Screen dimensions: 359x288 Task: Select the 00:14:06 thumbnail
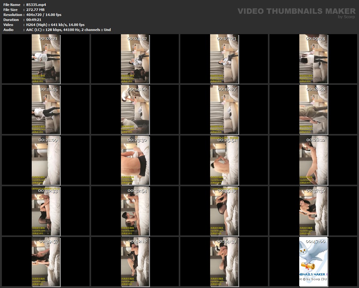(135, 110)
